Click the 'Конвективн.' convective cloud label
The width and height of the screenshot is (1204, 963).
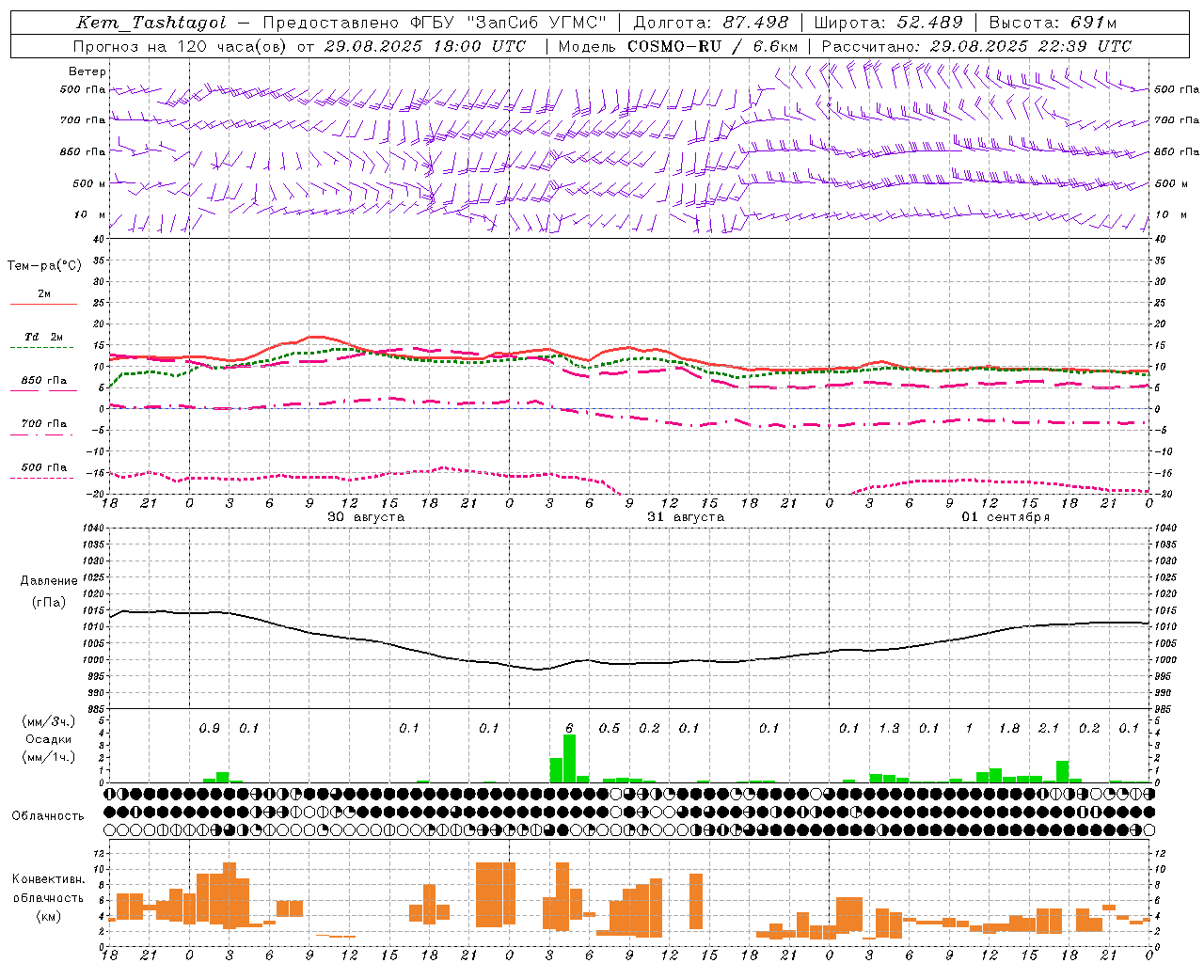(x=49, y=879)
